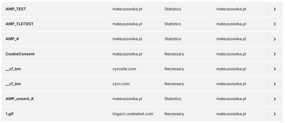Open details chevron for AMP_# cookie
The image size is (285, 123).
click(x=275, y=39)
